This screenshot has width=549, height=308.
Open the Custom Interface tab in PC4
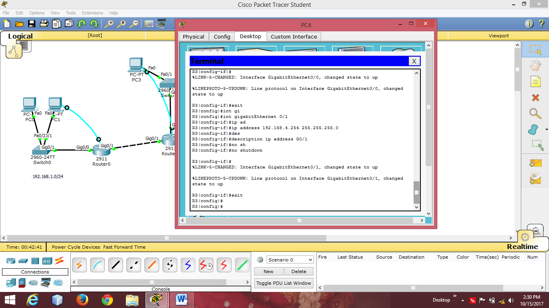(294, 36)
